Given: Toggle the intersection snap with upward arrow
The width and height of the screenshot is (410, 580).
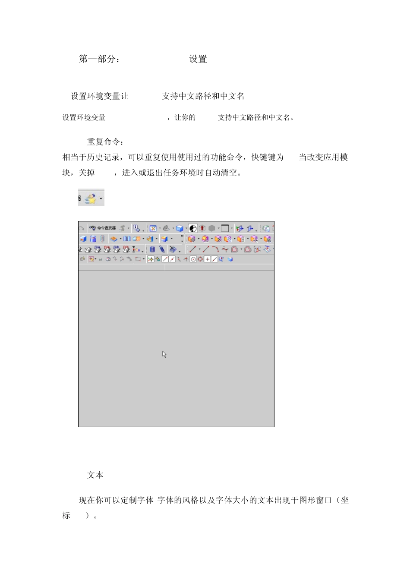Looking at the screenshot, I should (186, 259).
